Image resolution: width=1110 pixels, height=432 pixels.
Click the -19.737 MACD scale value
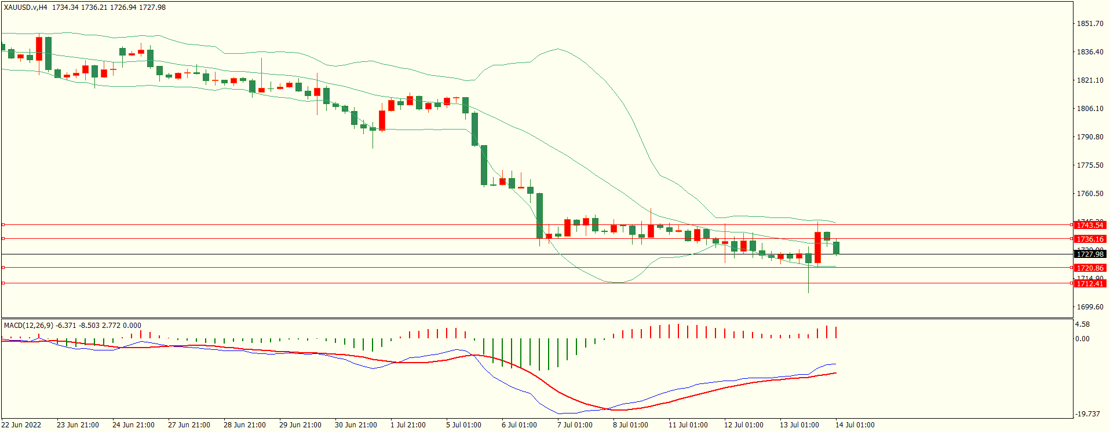coord(1087,414)
